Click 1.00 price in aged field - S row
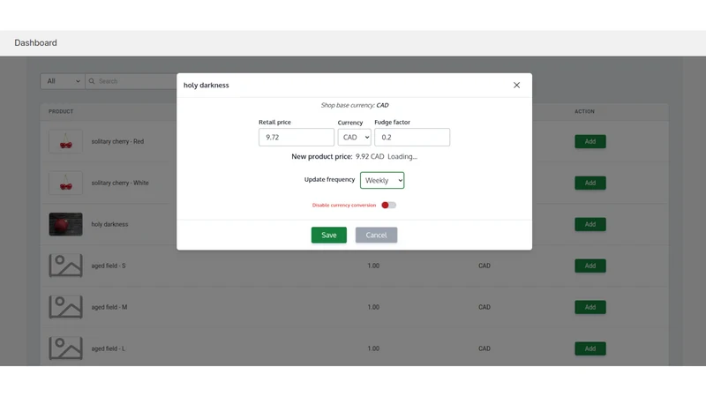 tap(373, 266)
